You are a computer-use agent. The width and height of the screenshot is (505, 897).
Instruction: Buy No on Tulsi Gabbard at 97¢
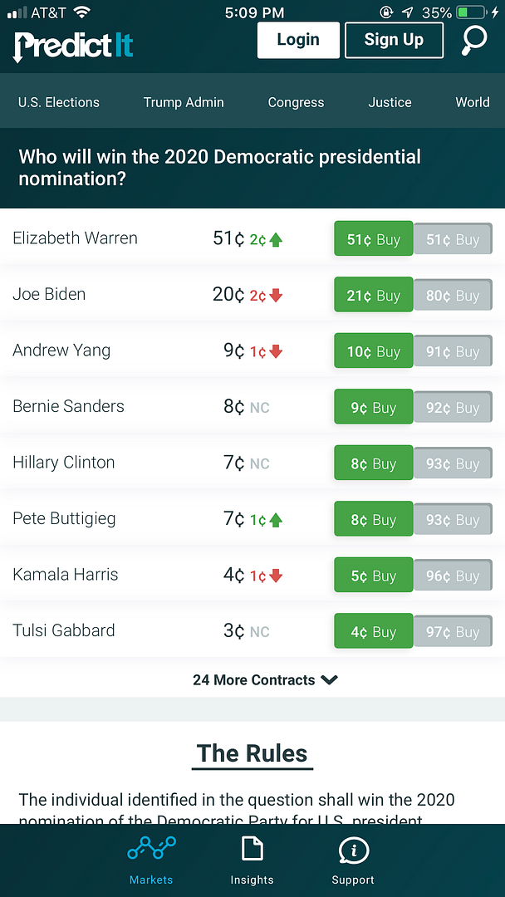click(453, 632)
